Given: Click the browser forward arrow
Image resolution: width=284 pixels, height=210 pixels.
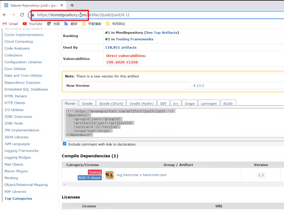Looking at the screenshot, I should [13, 15].
